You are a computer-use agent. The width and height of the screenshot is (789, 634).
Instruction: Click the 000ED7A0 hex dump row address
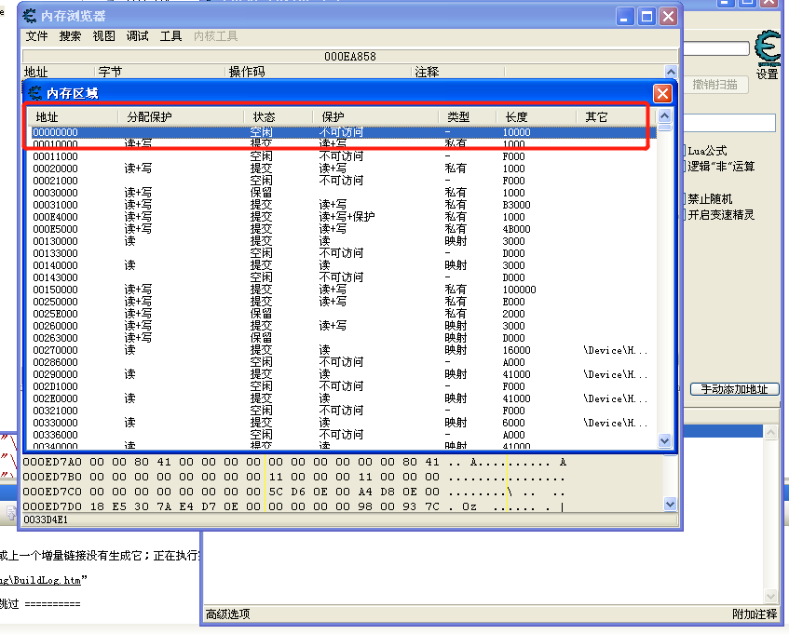click(x=52, y=462)
